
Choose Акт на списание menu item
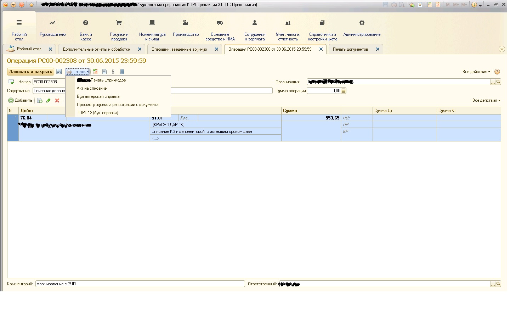[x=118, y=88]
